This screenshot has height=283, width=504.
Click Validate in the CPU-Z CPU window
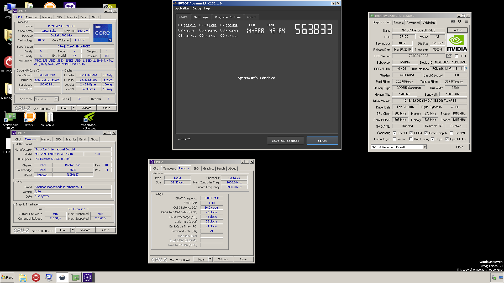(x=86, y=108)
